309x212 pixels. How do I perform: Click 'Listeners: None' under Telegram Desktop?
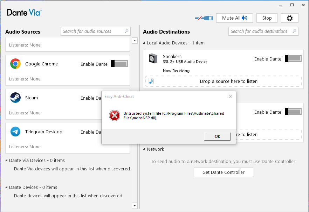coord(25,147)
